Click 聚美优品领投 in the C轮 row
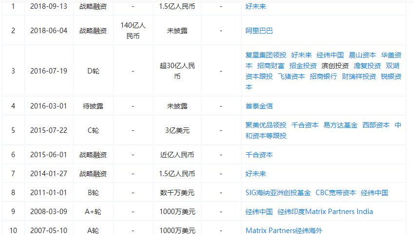 (266, 125)
